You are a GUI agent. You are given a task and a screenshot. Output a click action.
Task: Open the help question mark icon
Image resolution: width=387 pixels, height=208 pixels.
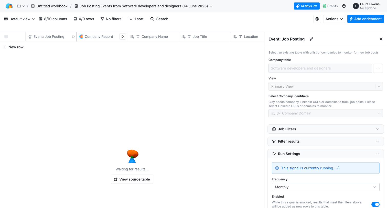coord(344,6)
